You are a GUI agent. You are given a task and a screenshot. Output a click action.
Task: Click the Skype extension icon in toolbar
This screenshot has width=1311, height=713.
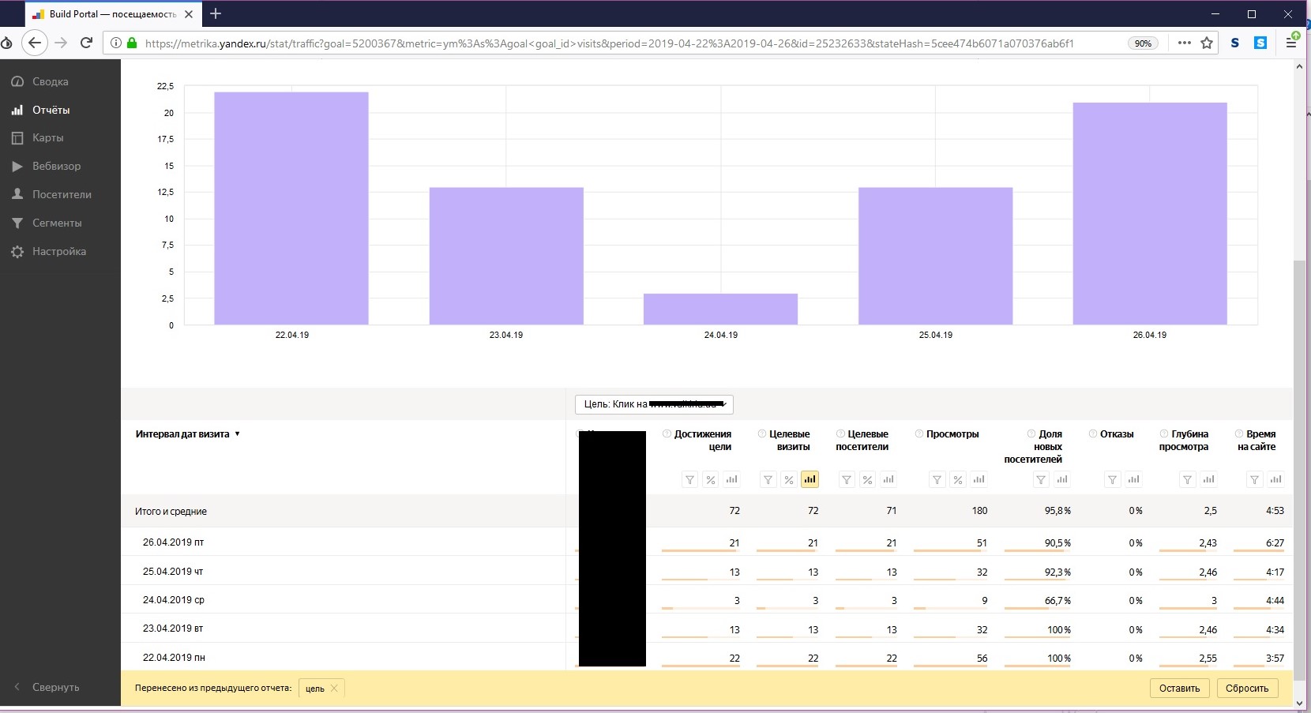pos(1260,43)
